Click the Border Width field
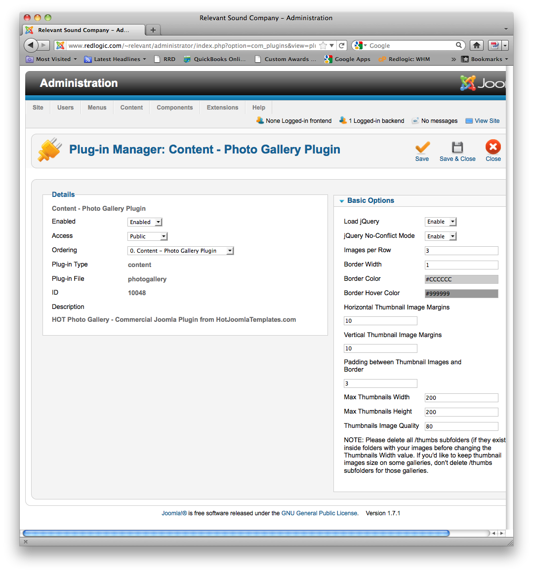Viewport: 533px width, 573px height. [461, 265]
